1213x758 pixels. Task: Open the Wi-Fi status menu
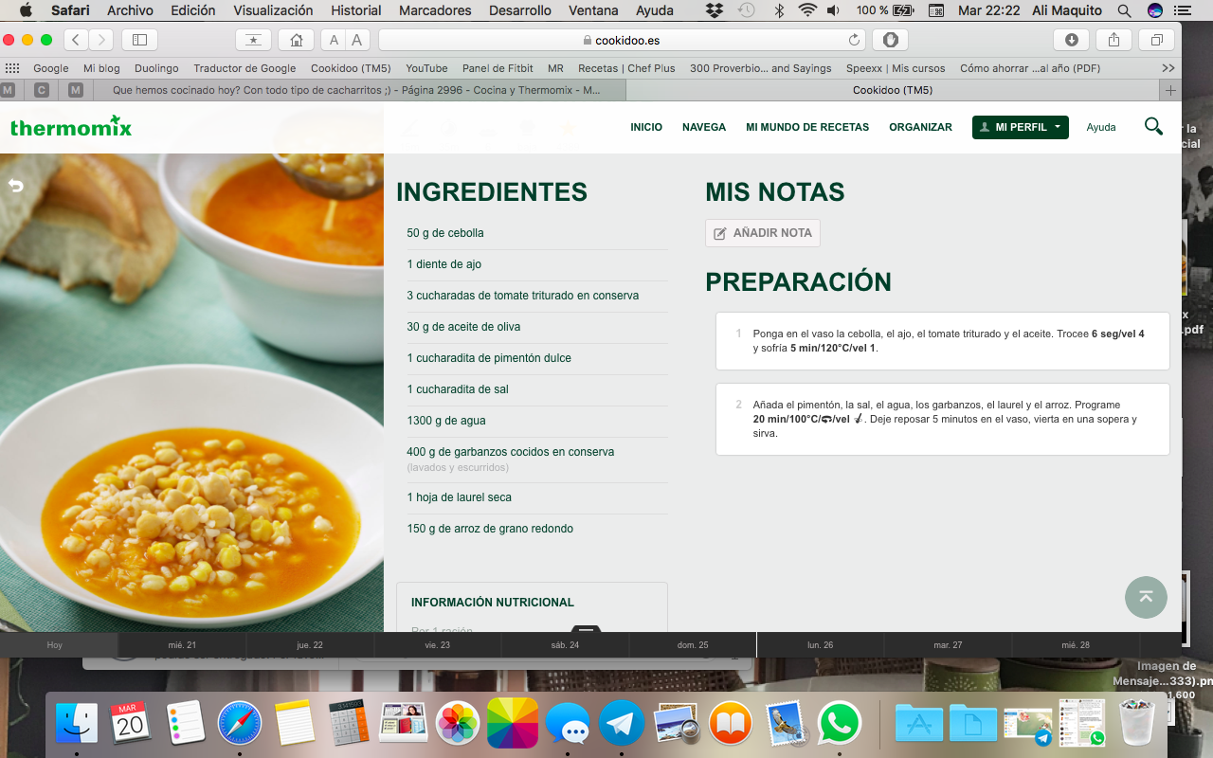[807, 10]
